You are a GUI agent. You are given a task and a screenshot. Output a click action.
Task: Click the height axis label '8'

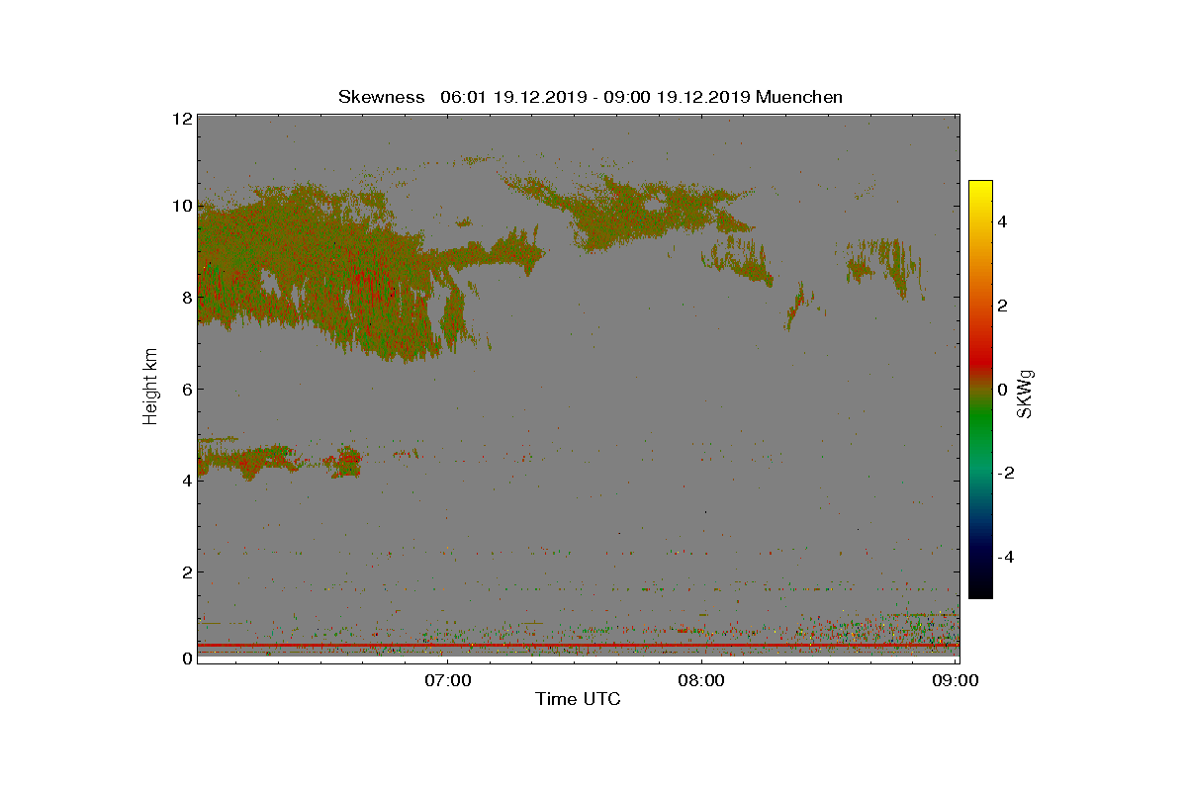point(186,298)
